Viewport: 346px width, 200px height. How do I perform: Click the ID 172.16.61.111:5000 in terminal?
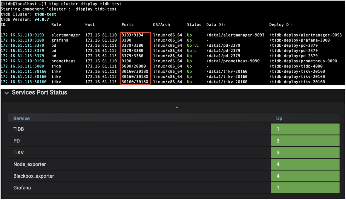(x=22, y=66)
